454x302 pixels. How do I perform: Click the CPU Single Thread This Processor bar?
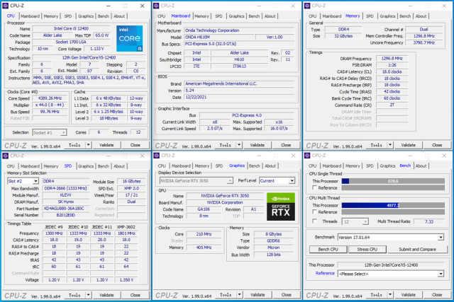pos(393,181)
